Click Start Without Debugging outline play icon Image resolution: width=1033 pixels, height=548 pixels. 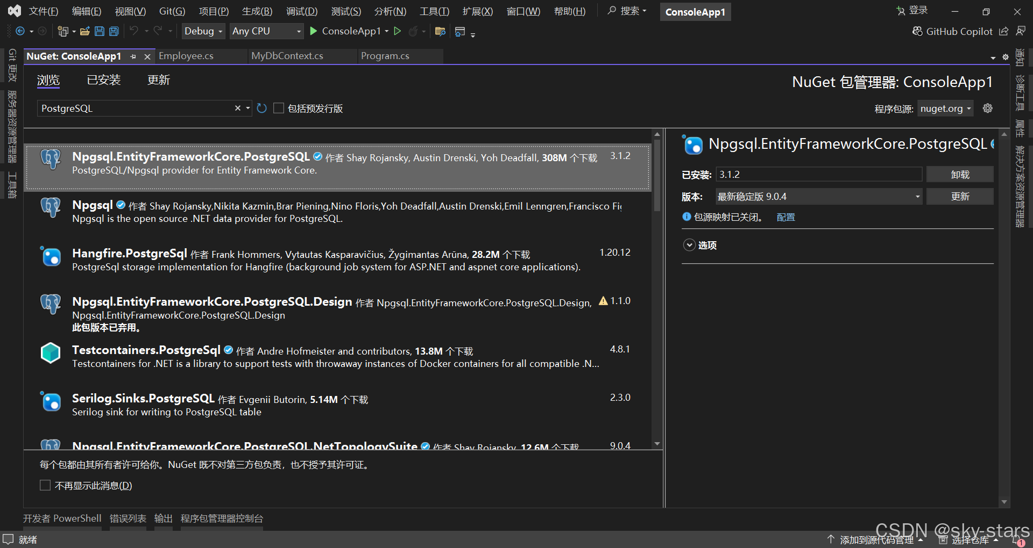(x=398, y=31)
